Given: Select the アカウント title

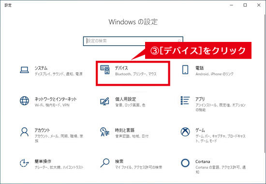Looking at the screenshot, I should coord(43,130).
